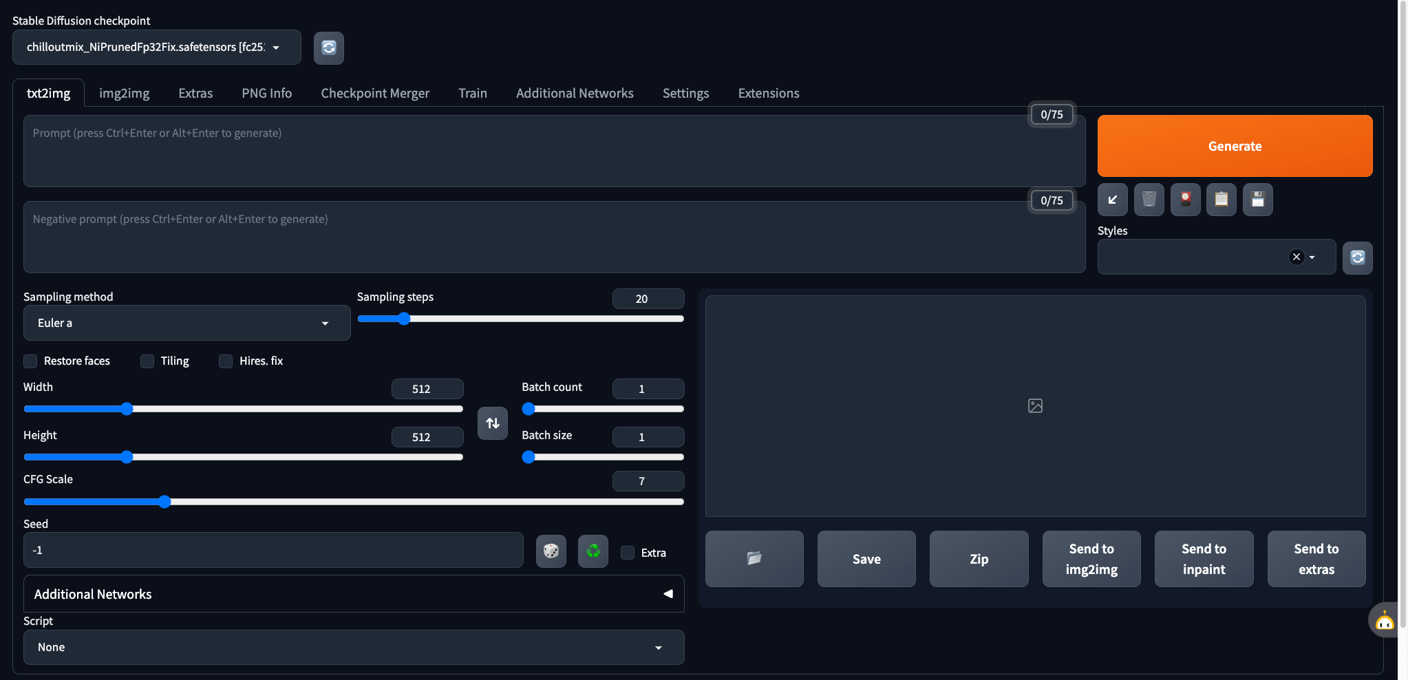Go to the Checkpoint Merger tab
The width and height of the screenshot is (1408, 680).
(x=375, y=93)
